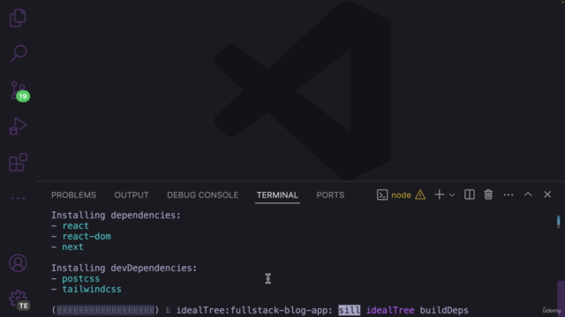This screenshot has width=565, height=317.
Task: Click the npm install progress bar
Action: click(105, 310)
